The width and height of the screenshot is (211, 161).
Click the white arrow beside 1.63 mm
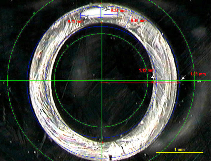(x=184, y=78)
